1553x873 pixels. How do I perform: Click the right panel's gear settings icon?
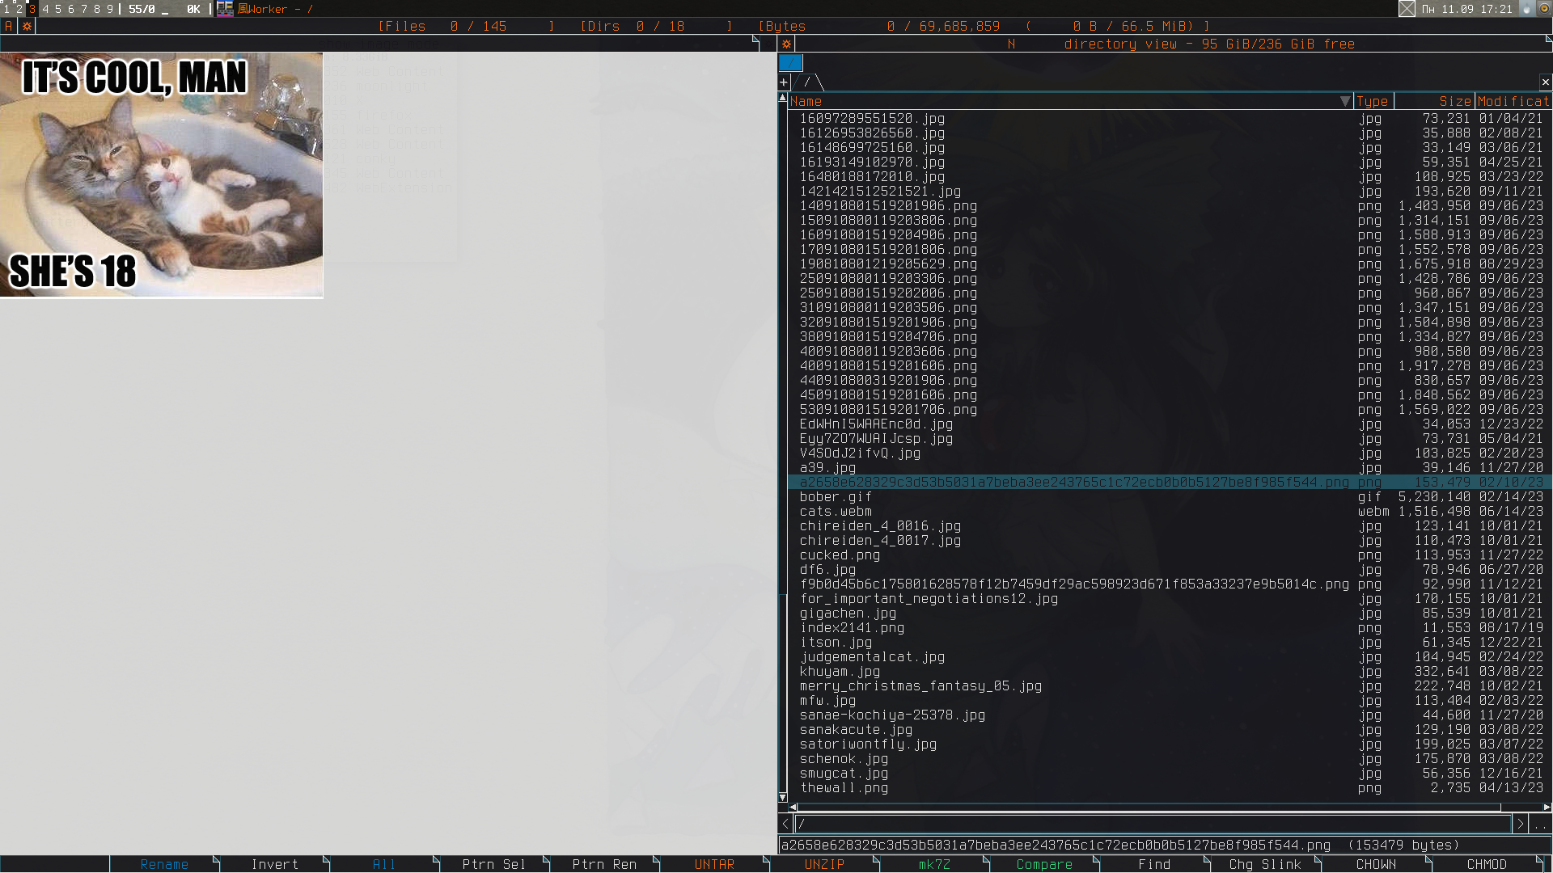pos(786,44)
